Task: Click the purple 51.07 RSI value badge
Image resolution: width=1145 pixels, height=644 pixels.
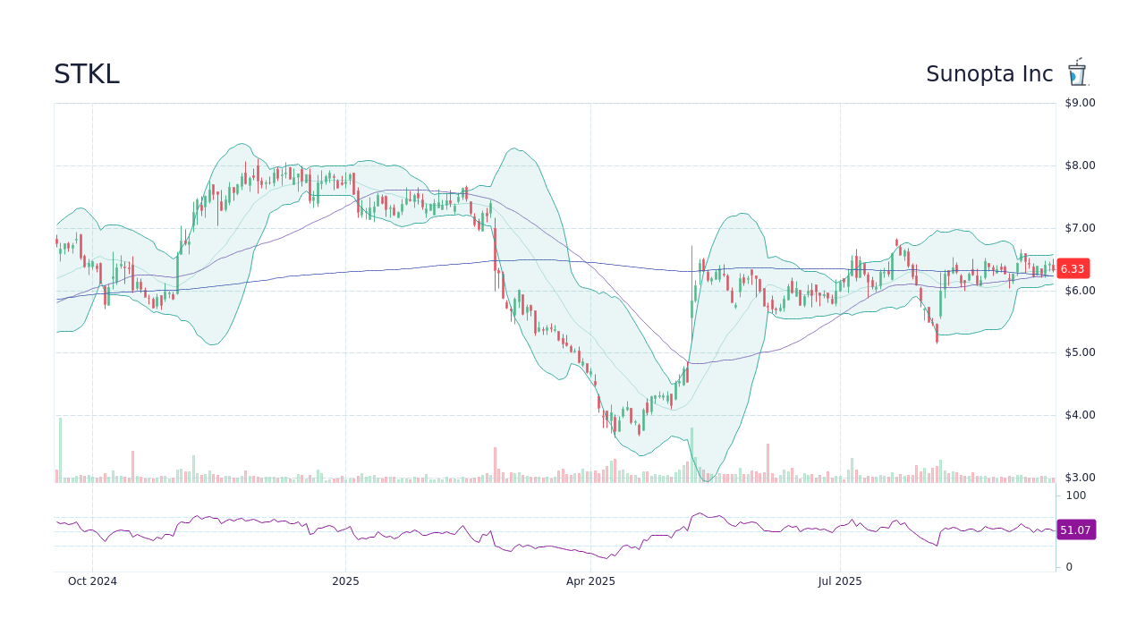Action: 1076,530
